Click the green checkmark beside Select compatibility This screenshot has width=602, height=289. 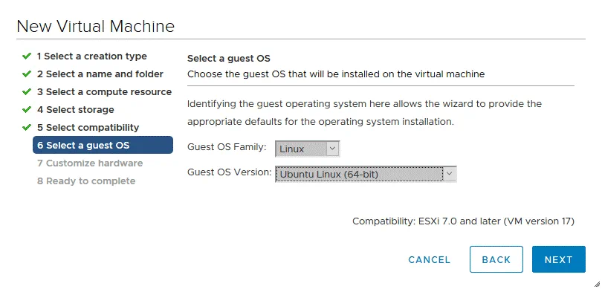point(27,128)
